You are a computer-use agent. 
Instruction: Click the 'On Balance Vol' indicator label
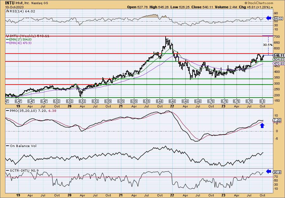tap(23, 146)
